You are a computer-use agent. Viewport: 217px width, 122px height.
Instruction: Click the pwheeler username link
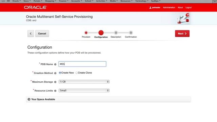click(x=156, y=7)
